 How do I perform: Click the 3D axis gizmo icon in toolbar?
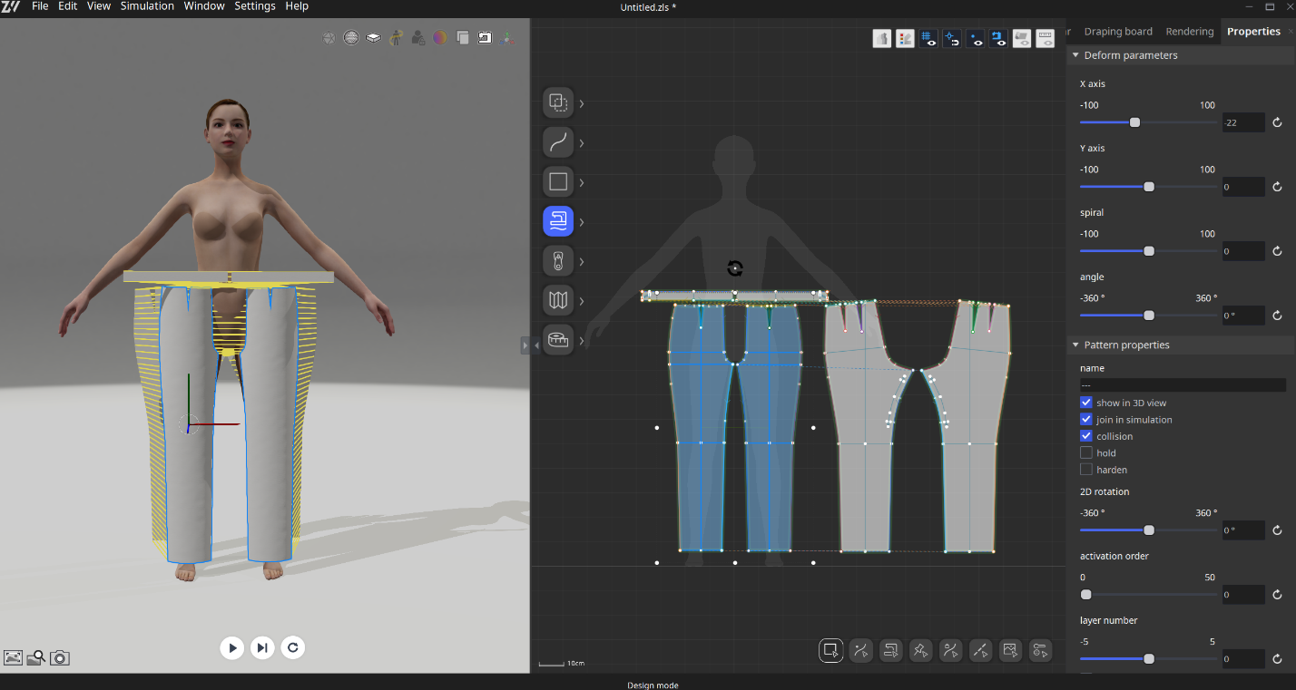point(507,38)
